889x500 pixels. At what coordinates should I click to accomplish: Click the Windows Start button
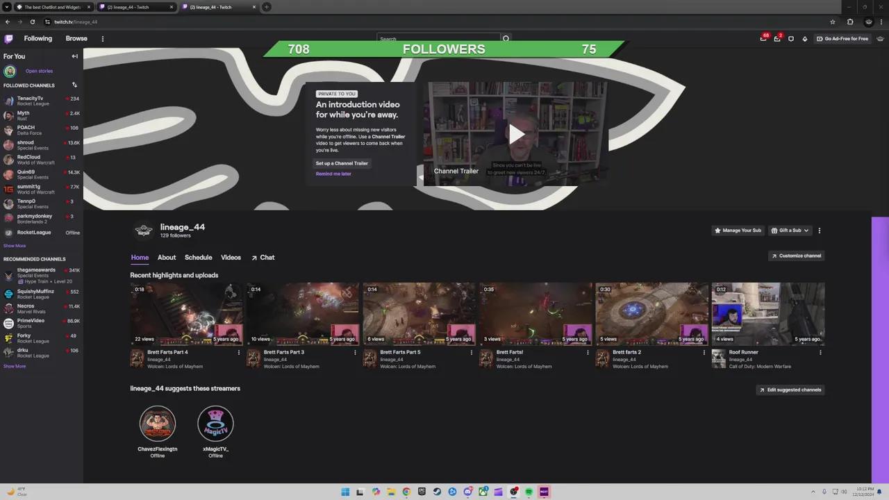coord(345,492)
